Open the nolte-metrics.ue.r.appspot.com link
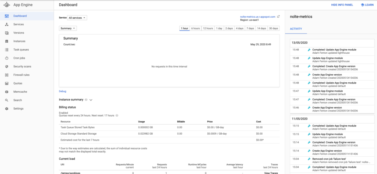377x174 pixels. point(257,17)
